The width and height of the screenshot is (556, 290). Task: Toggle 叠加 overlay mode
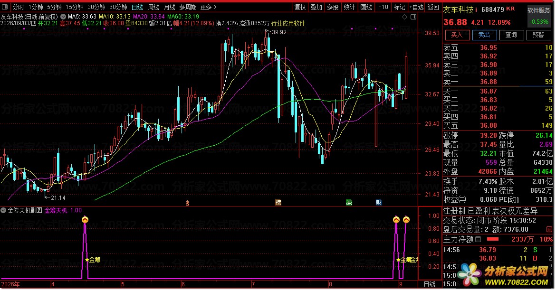(316, 7)
